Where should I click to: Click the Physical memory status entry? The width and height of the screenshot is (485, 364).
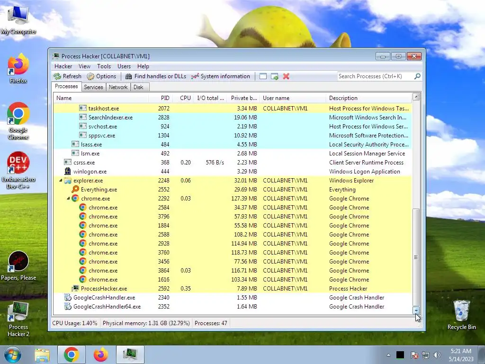[146, 323]
